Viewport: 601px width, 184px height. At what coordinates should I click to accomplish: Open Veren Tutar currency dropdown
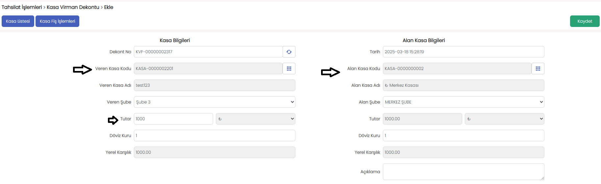255,119
